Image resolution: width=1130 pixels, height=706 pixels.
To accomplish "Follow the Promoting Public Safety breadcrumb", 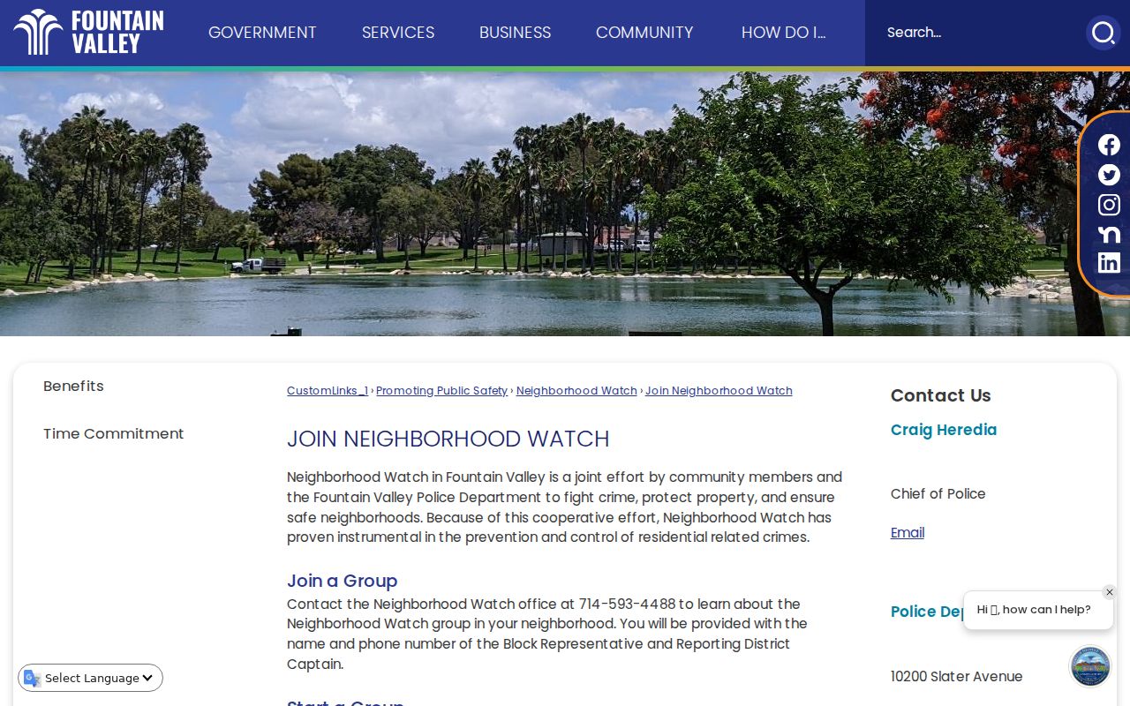I will coord(441,391).
